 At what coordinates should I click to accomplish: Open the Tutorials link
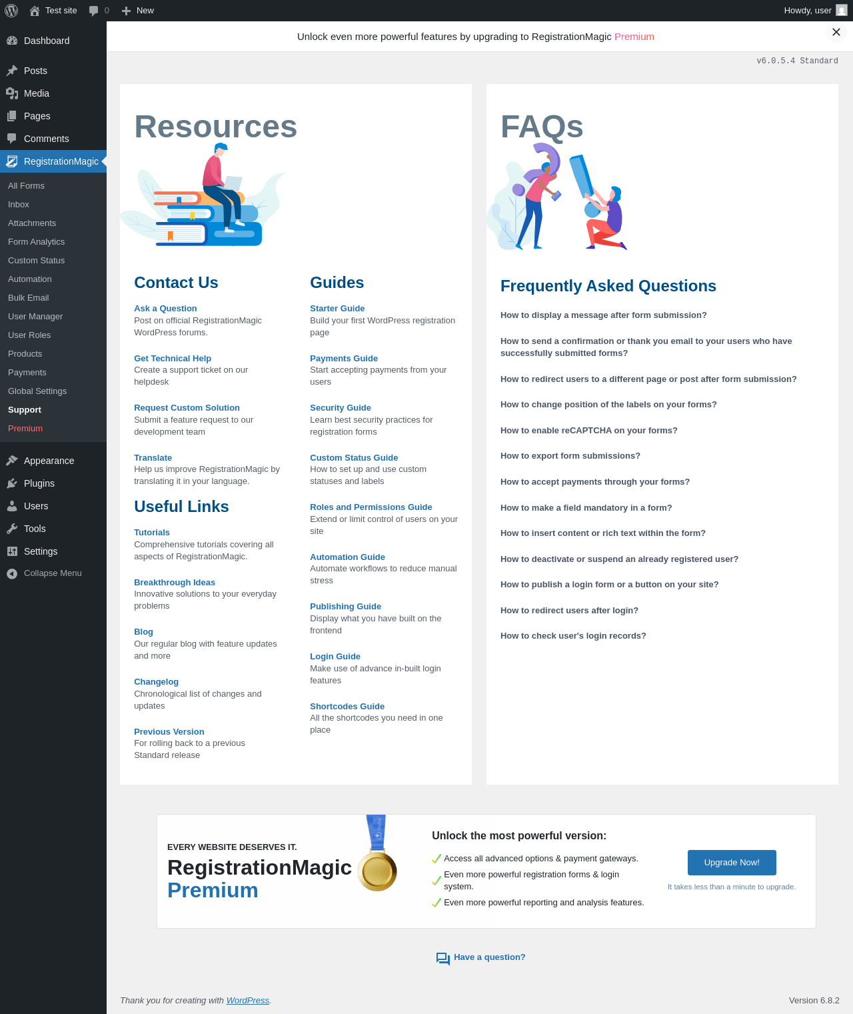pyautogui.click(x=152, y=533)
